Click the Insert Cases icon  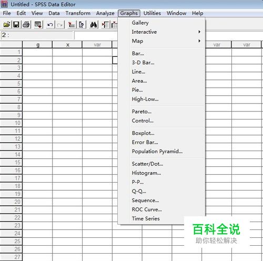[106, 25]
